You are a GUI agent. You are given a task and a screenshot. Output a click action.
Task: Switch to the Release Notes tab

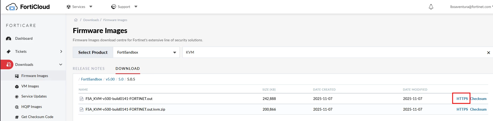89,68
